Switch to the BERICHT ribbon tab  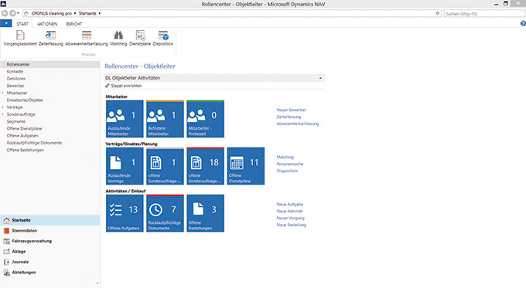[x=74, y=24]
